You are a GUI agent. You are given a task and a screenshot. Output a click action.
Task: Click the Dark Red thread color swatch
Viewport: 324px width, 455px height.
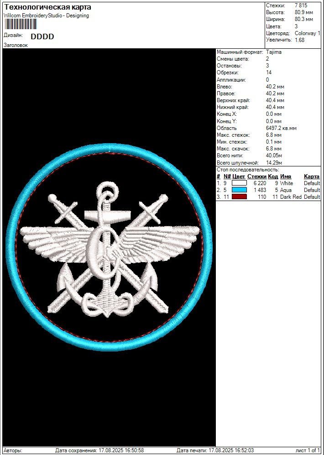click(x=239, y=197)
